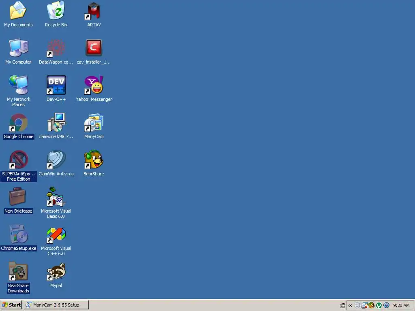Viewport: 415px width, 311px height.
Task: Select the My Network Places icon
Action: pyautogui.click(x=18, y=85)
